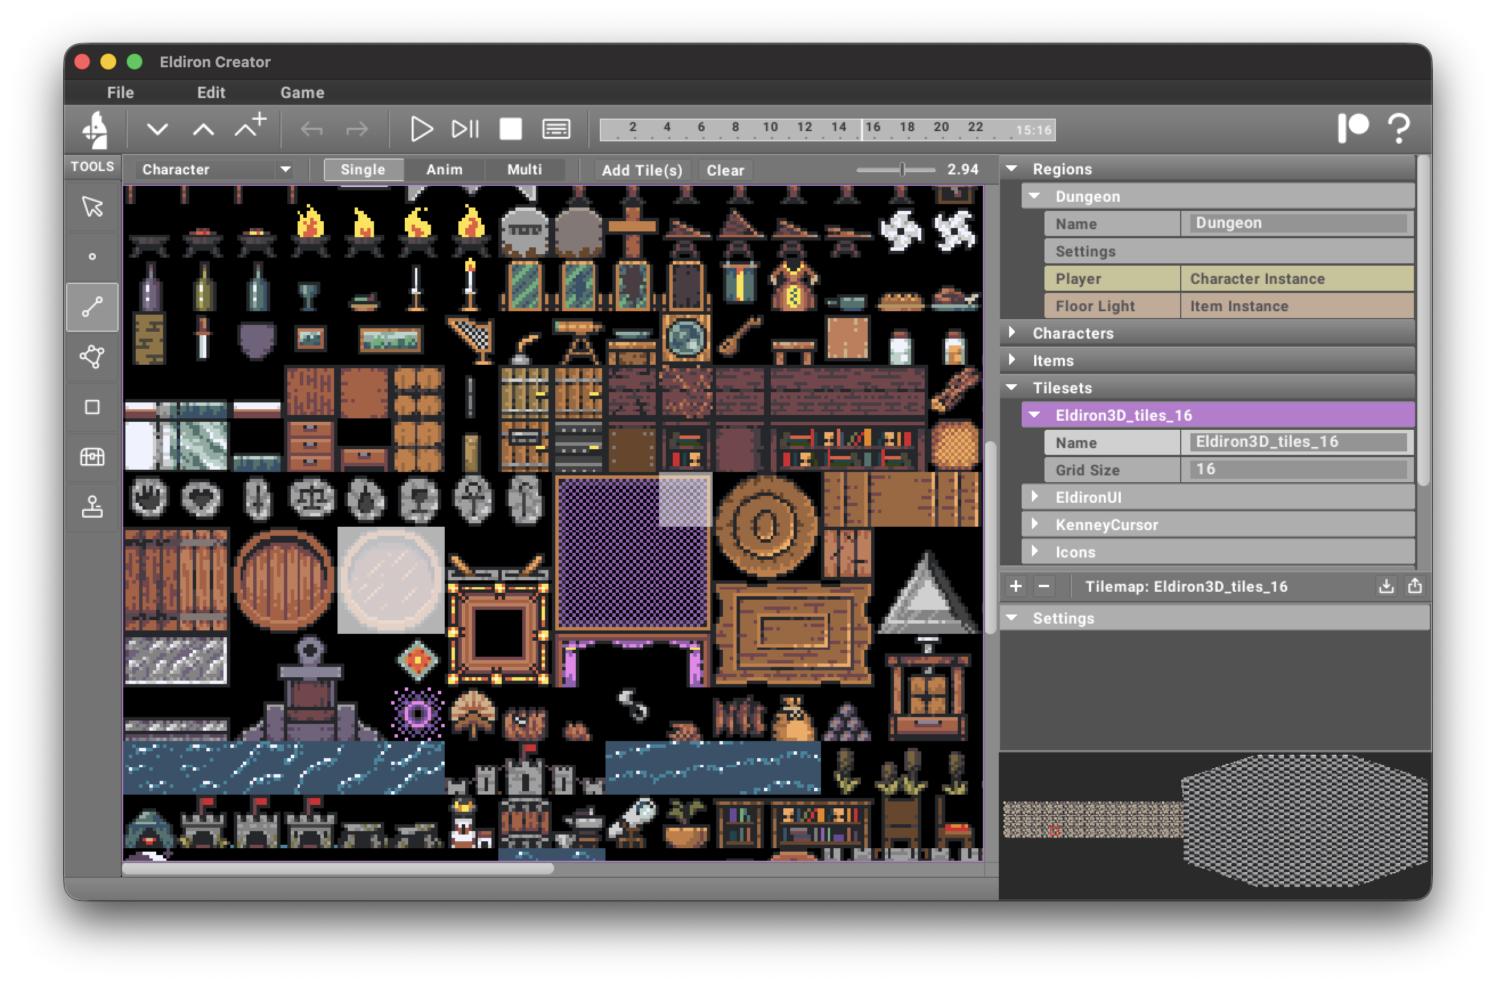The height and width of the screenshot is (985, 1496).
Task: Select the line/path tool in the Tools panel
Action: coord(92,307)
